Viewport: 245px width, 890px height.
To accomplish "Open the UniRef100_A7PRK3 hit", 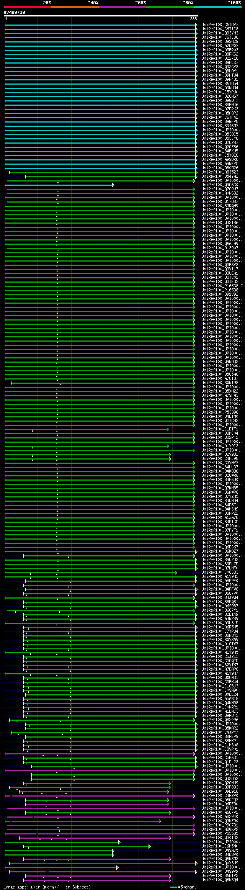I will pos(220,109).
